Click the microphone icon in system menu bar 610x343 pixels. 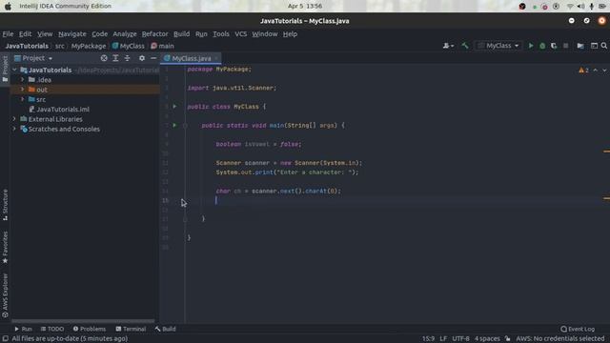(x=591, y=7)
